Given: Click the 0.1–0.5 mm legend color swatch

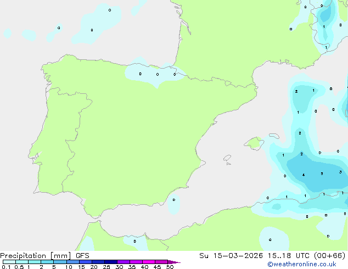Looking at the screenshot, I should tap(9, 262).
